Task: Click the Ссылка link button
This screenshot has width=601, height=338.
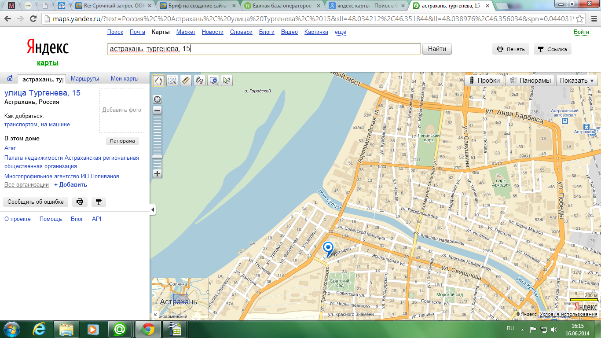Action: pyautogui.click(x=553, y=49)
